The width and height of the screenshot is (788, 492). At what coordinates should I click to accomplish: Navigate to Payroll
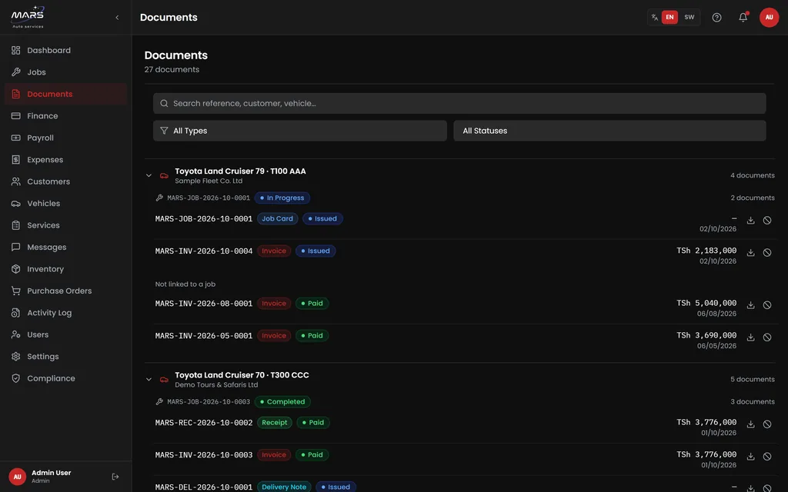66,138
